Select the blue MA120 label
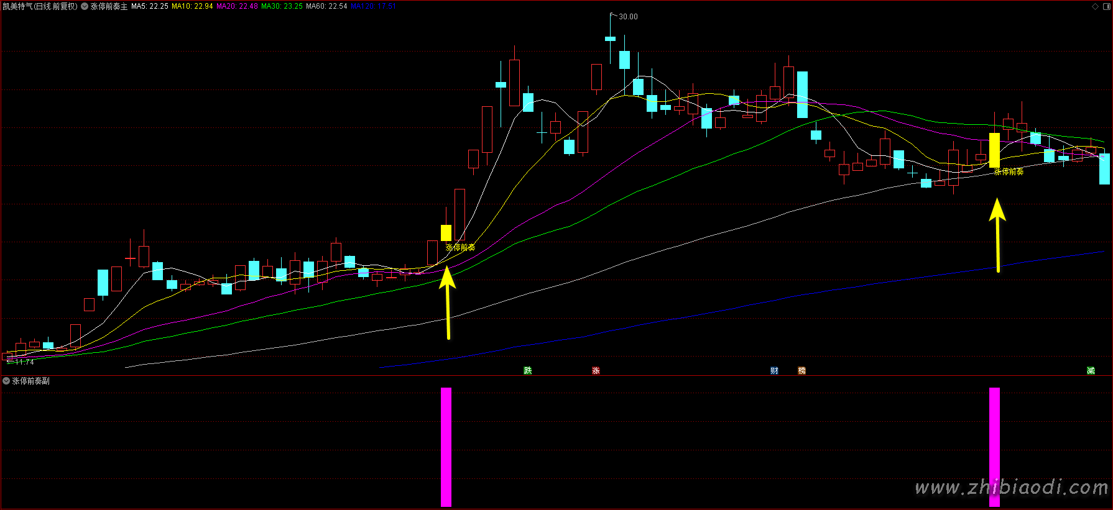This screenshot has height=510, width=1113. (373, 6)
